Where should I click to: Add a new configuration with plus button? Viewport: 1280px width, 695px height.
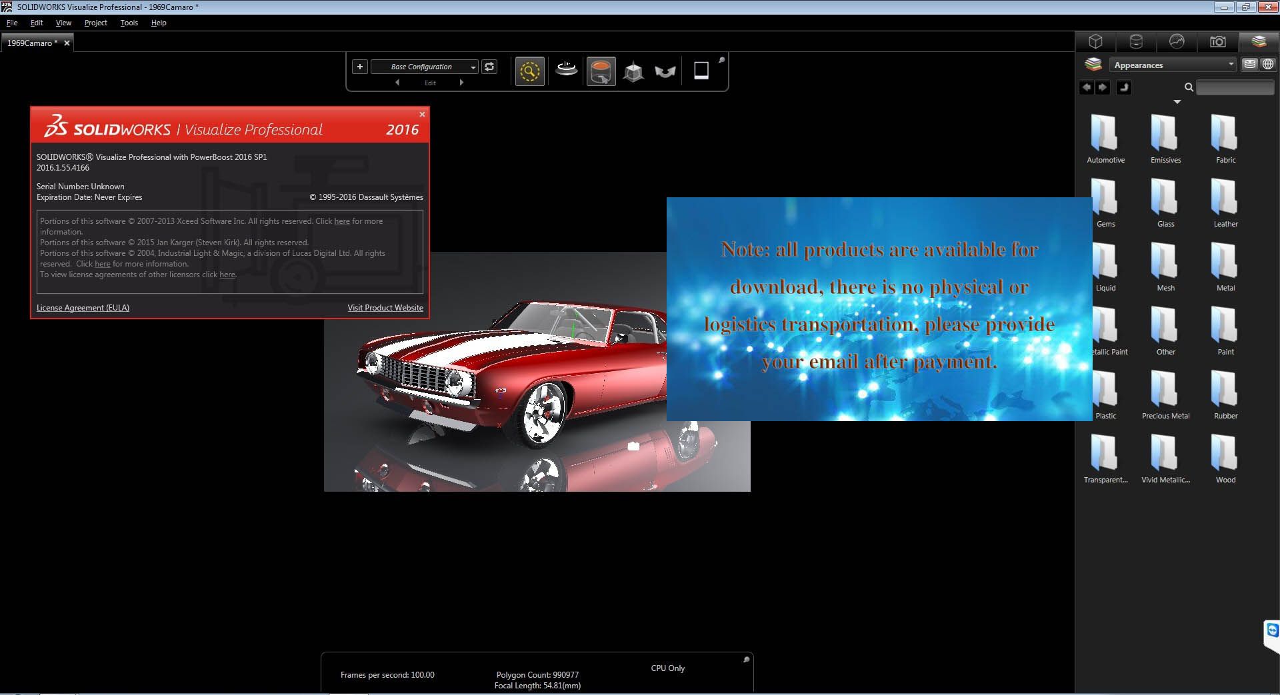pos(360,67)
